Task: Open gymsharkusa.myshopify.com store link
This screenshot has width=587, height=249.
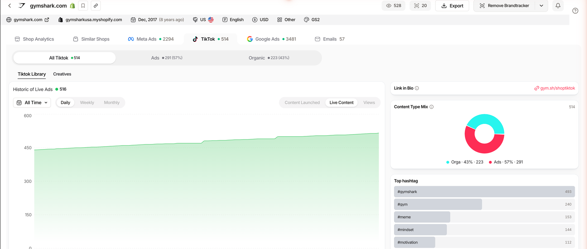Action: coord(90,20)
